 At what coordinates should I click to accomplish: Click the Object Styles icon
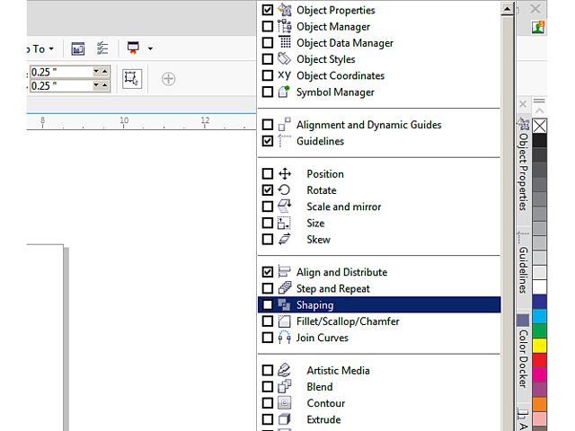(284, 59)
